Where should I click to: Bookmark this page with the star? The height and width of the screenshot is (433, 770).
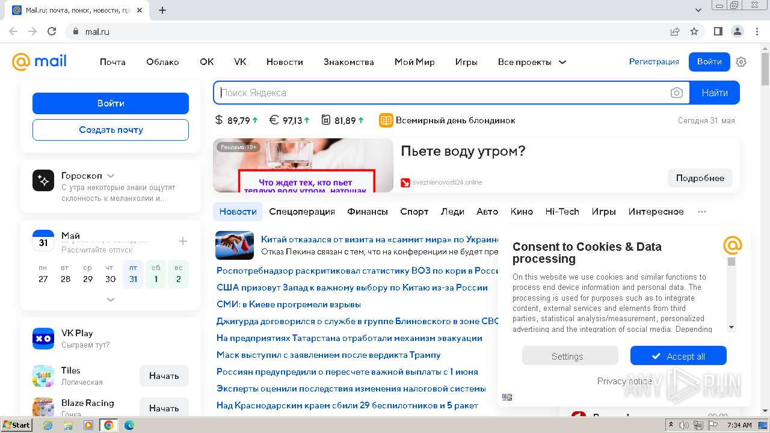click(694, 31)
